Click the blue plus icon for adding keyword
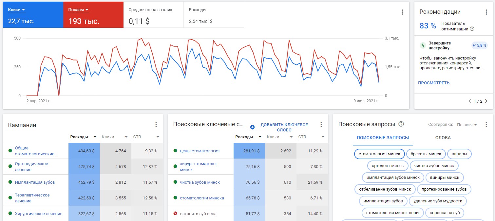This screenshot has width=495, height=221. pyautogui.click(x=252, y=127)
